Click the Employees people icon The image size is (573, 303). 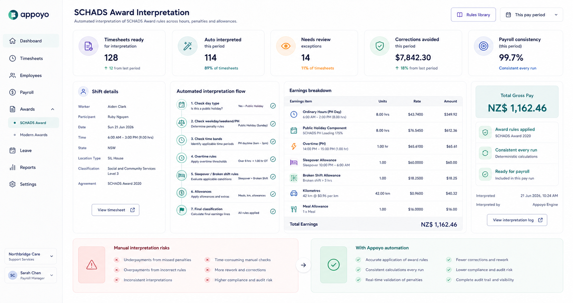click(13, 75)
